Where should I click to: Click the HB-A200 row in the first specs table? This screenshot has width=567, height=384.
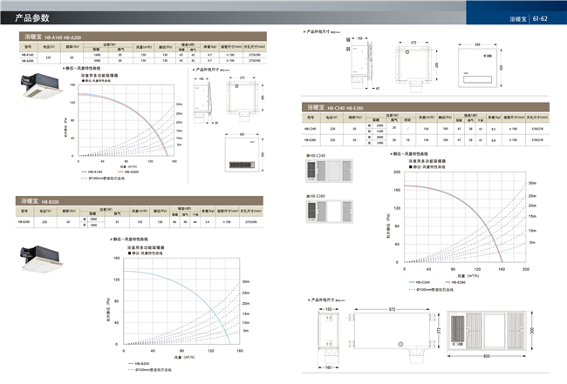coord(140,61)
